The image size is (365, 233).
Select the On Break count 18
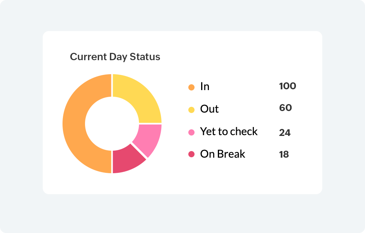coord(284,155)
